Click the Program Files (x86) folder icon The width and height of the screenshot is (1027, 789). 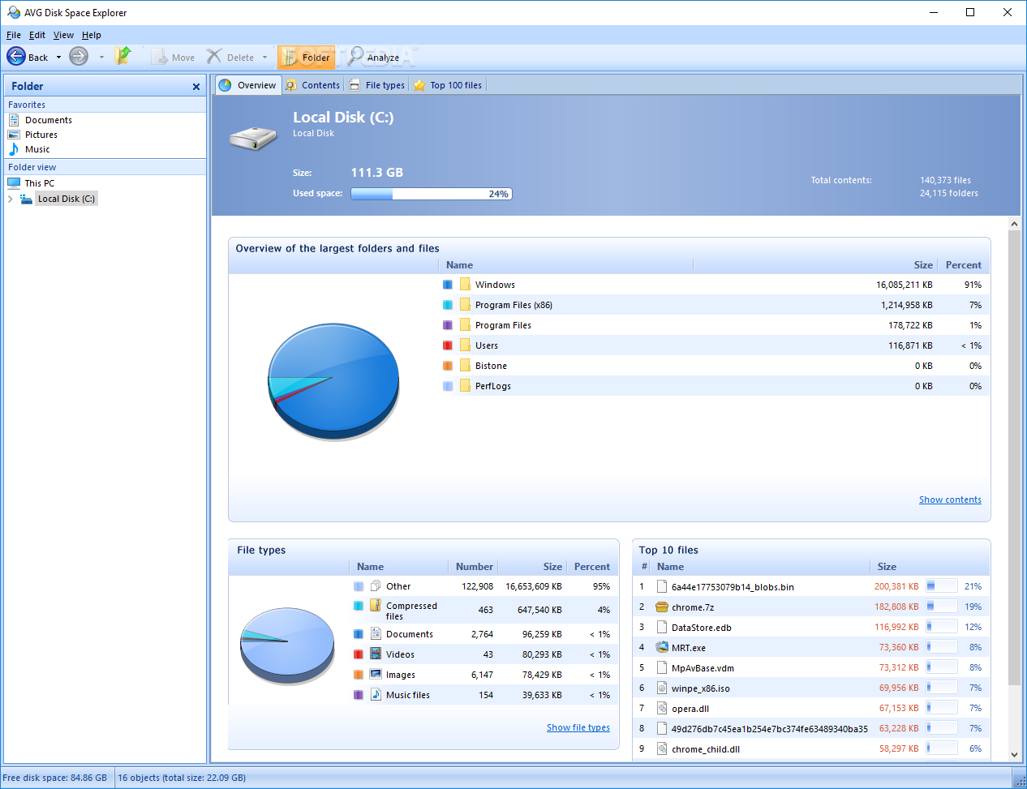[465, 304]
